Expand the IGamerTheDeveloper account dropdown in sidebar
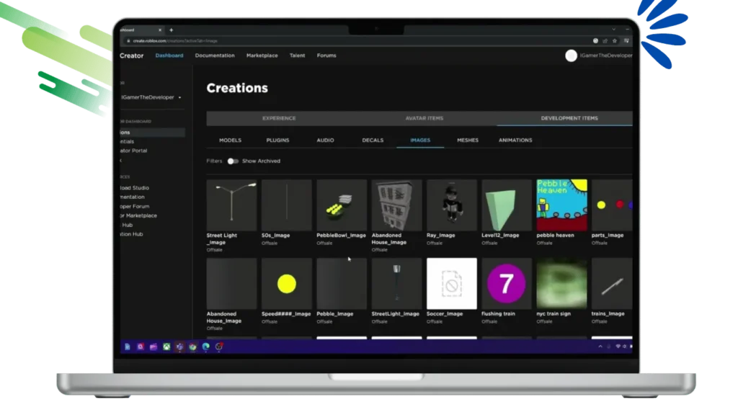Image resolution: width=738 pixels, height=415 pixels. tap(151, 97)
